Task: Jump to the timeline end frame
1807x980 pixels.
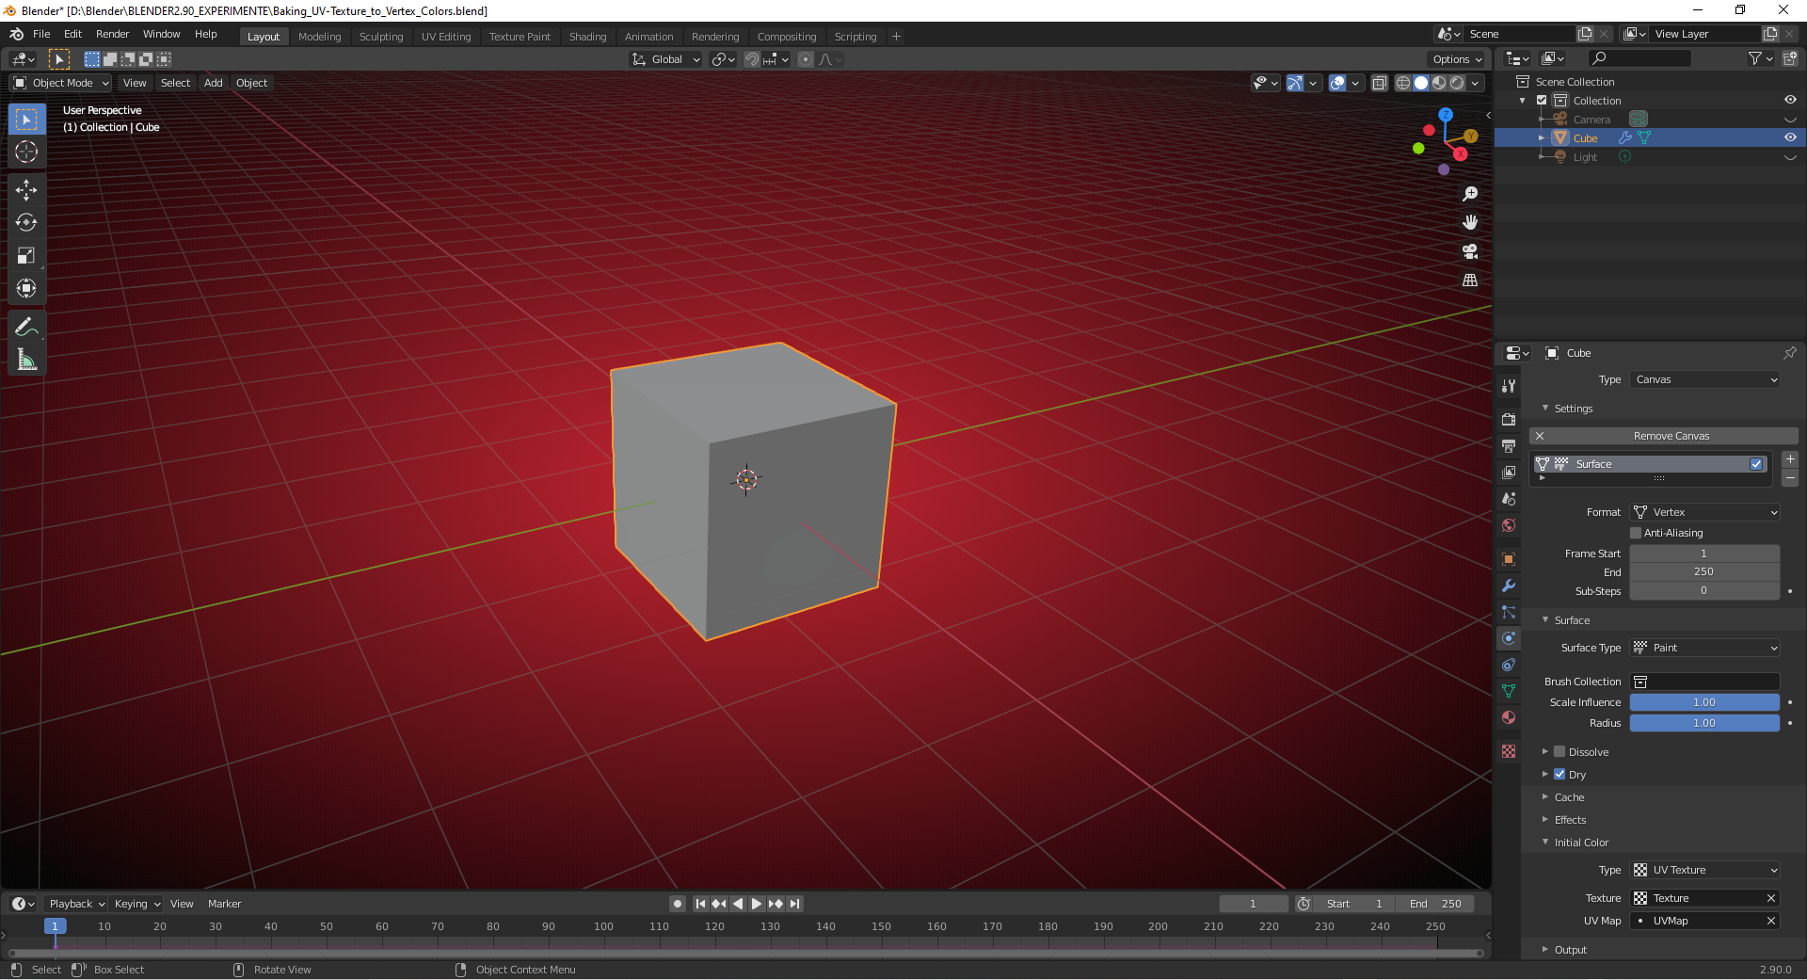Action: [795, 904]
